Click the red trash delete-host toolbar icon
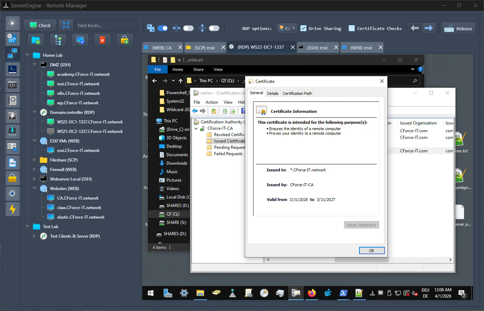 [102, 40]
